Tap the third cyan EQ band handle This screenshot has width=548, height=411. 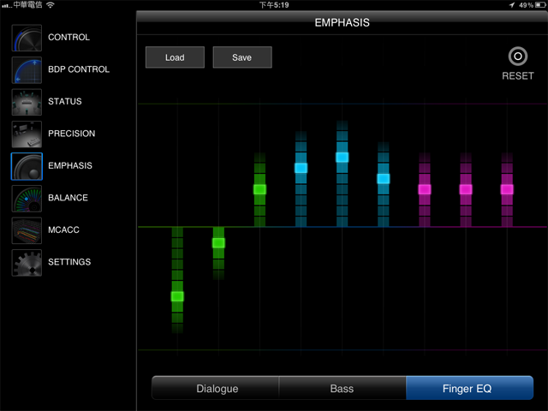point(384,179)
